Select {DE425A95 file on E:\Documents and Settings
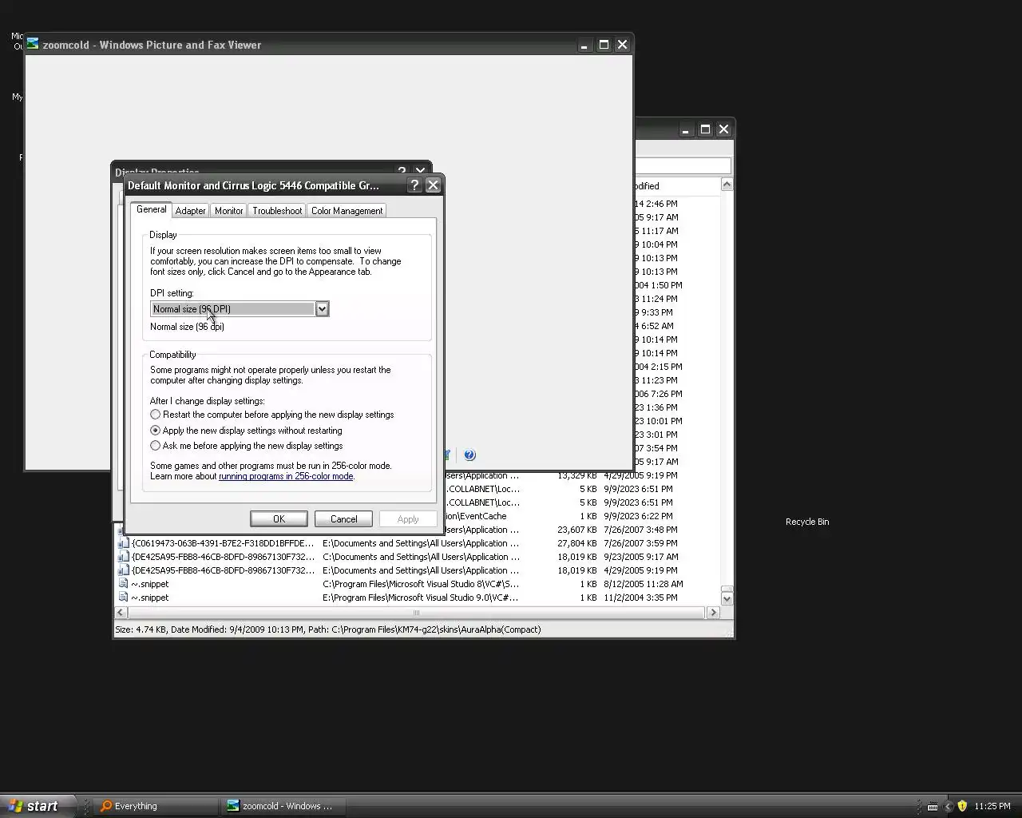The height and width of the screenshot is (818, 1022). coord(223,570)
